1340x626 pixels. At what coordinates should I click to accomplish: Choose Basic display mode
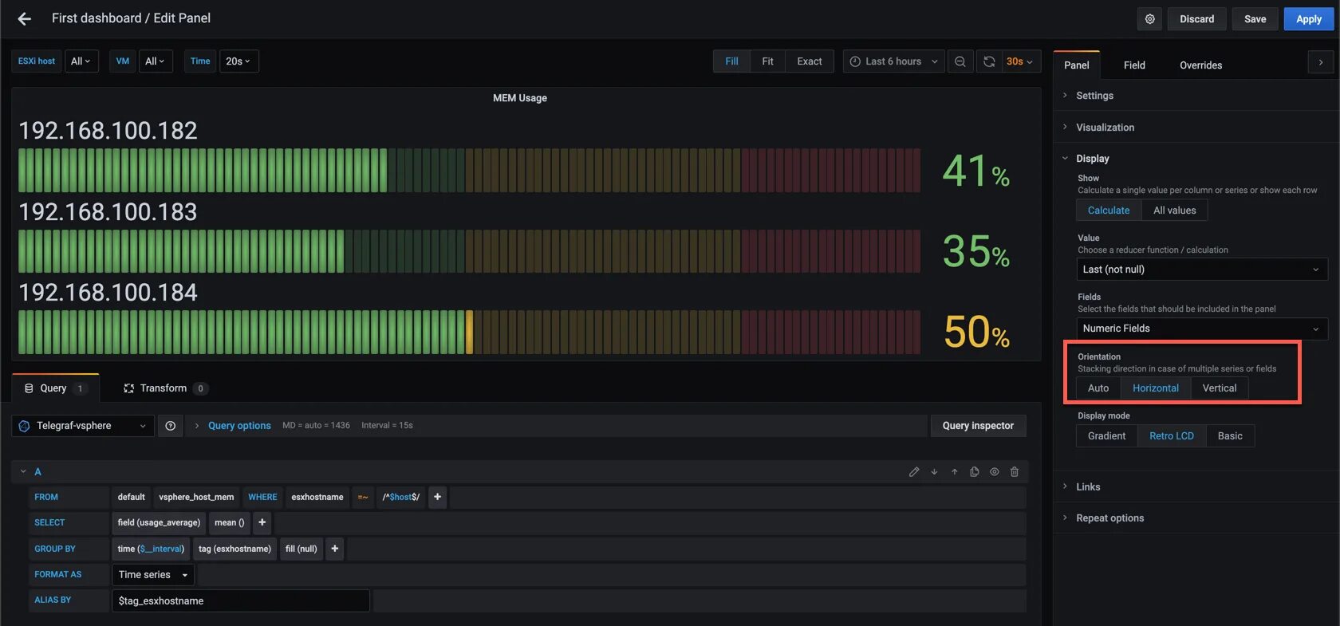pyautogui.click(x=1230, y=436)
